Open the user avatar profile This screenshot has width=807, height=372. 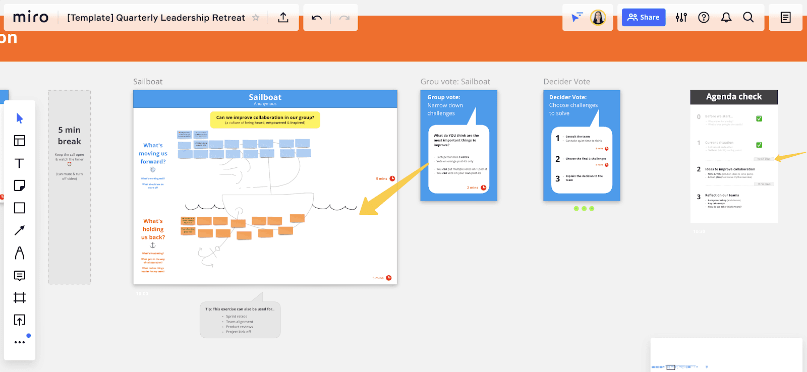(598, 18)
